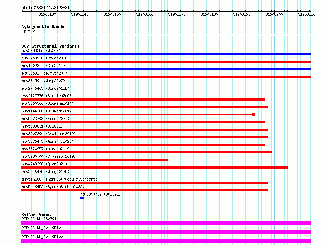The image size is (321, 245).
Task: Select the DGV Structural Variants track title
Action: 50,46
